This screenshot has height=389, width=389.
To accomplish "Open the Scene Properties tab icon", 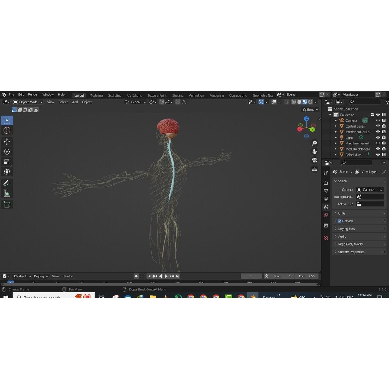I will (x=326, y=207).
